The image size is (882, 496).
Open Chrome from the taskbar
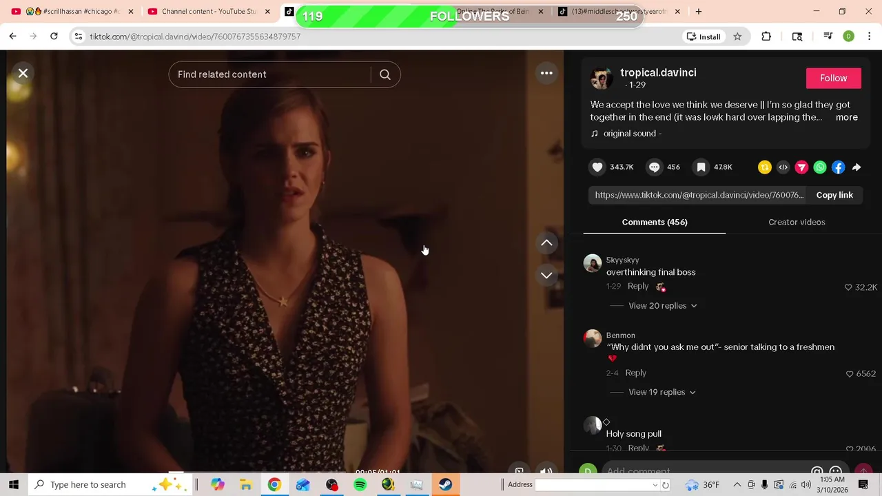[274, 485]
